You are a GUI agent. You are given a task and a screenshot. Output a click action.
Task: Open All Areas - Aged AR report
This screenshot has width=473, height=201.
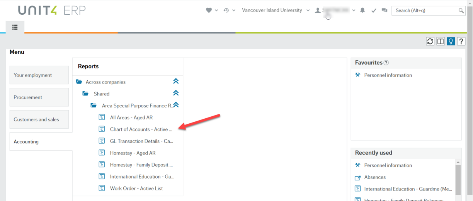[131, 118]
